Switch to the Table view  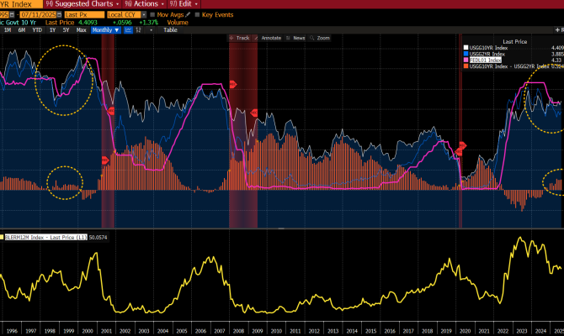click(171, 30)
